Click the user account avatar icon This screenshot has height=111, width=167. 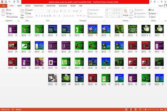pos(165,6)
